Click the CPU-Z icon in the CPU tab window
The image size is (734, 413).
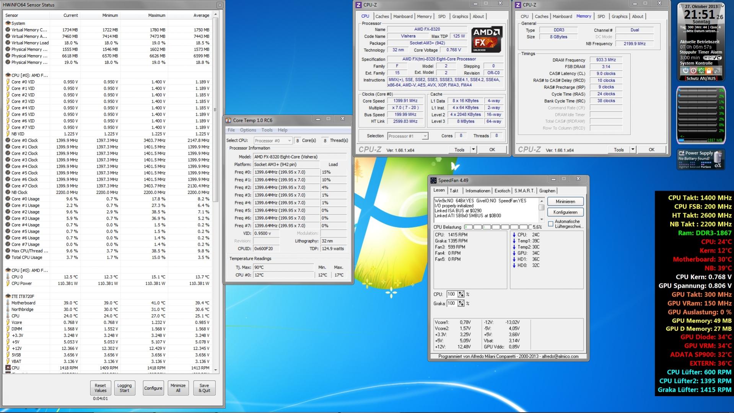[358, 5]
